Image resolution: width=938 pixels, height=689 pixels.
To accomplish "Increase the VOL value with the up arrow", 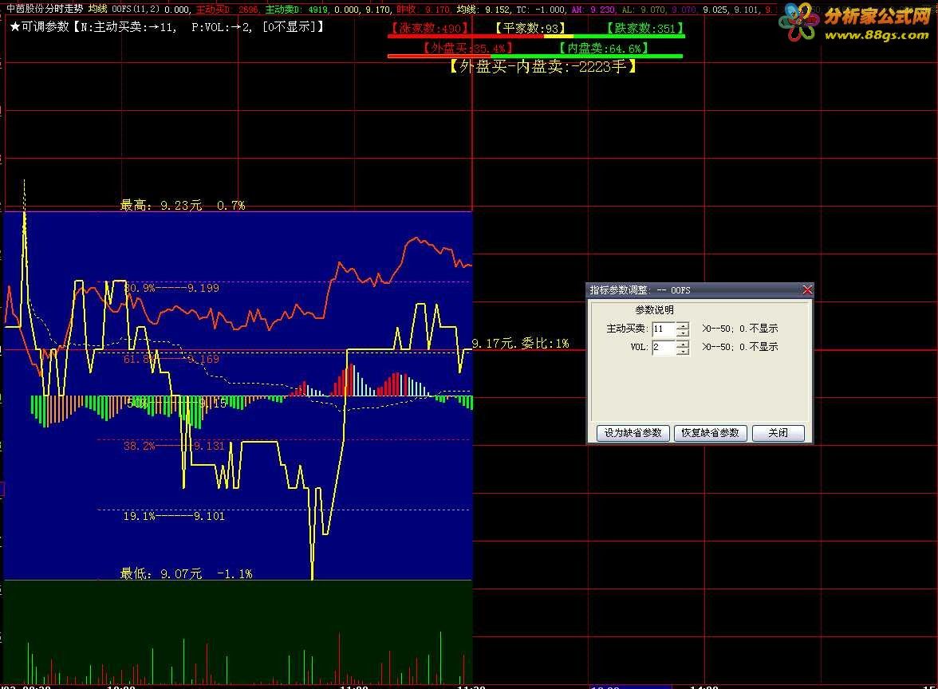I will click(683, 344).
